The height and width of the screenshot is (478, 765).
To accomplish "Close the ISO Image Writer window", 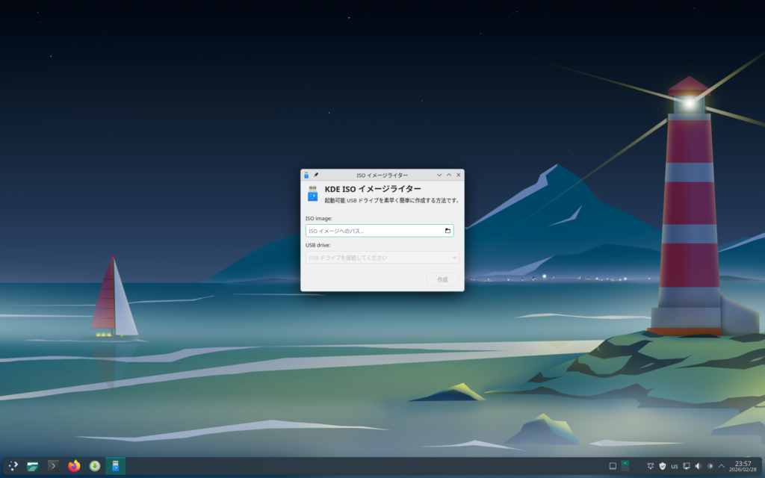I will click(x=459, y=175).
